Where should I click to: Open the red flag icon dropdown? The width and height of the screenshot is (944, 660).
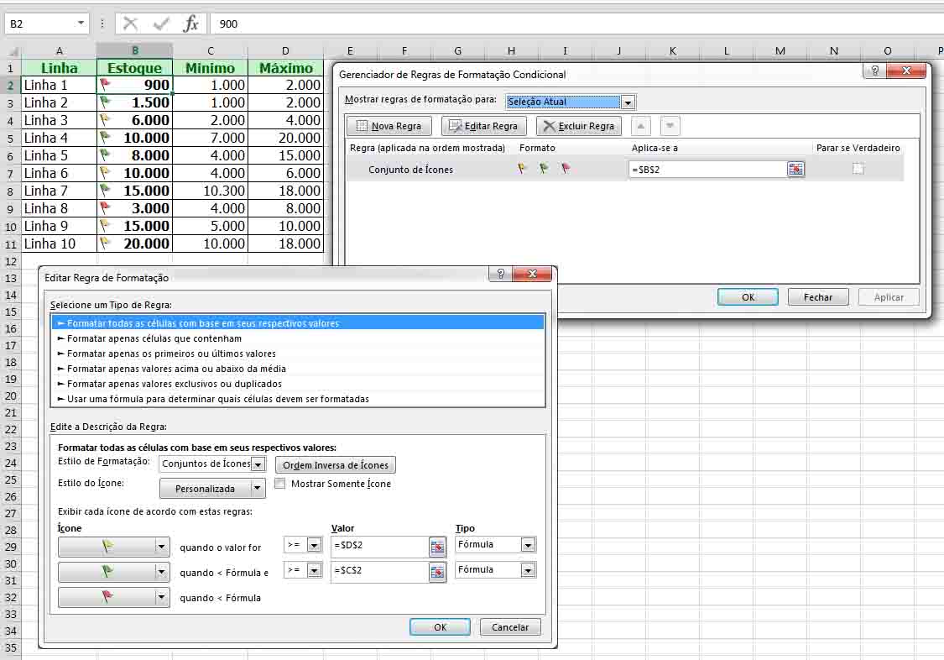(x=161, y=597)
